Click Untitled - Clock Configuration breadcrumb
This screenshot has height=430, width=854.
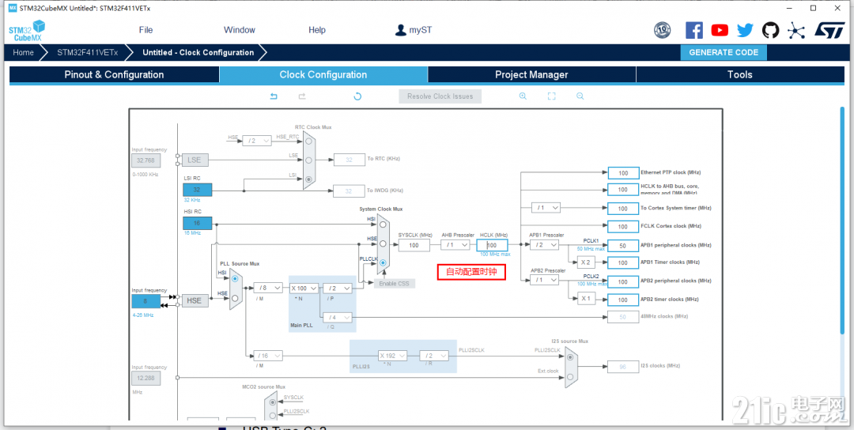[198, 53]
